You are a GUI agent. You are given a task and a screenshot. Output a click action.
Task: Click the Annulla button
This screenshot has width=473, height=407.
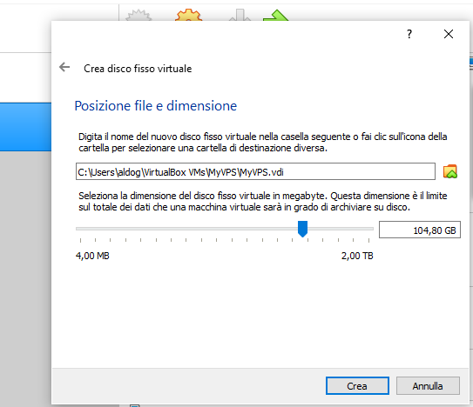tap(428, 386)
